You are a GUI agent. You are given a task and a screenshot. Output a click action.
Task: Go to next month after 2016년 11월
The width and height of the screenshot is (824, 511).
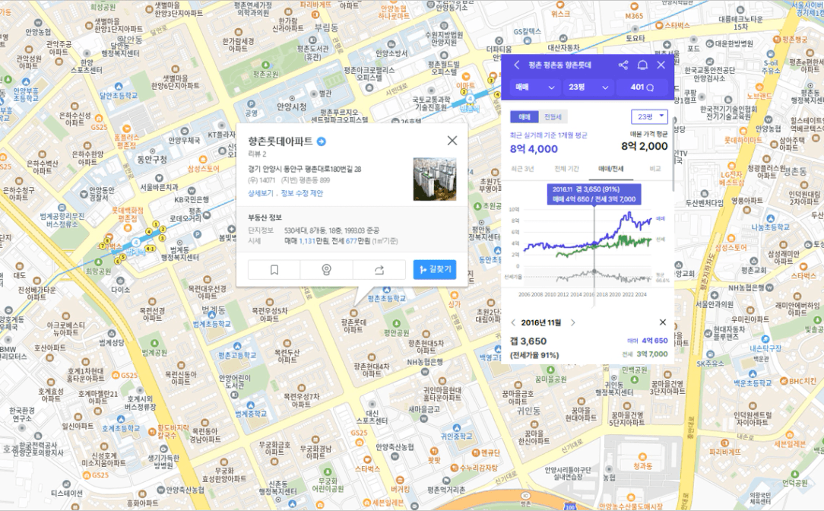pyautogui.click(x=573, y=322)
